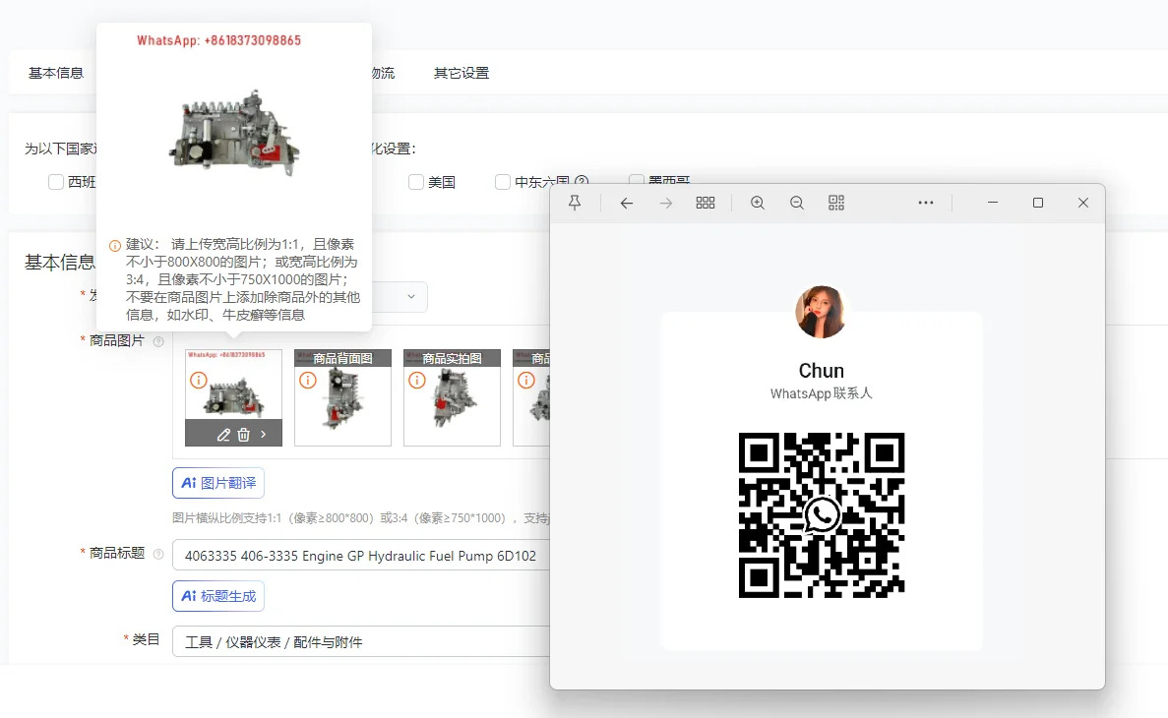This screenshot has width=1168, height=718.
Task: Zoom out on the viewer image
Action: 797,203
